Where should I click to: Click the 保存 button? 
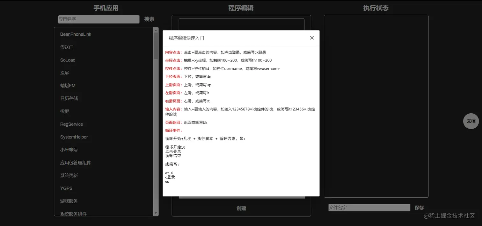click(x=419, y=208)
